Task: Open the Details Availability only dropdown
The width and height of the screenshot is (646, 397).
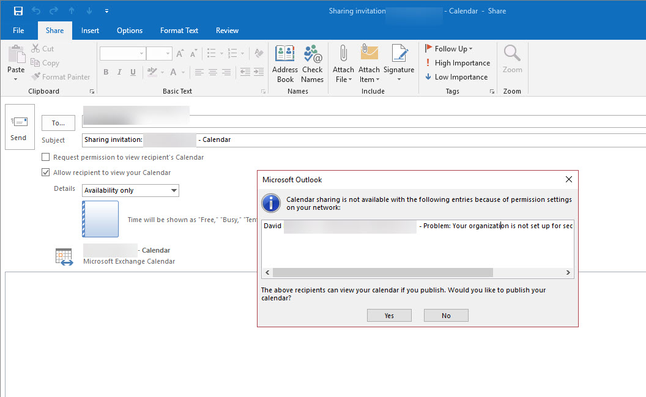Action: (130, 190)
